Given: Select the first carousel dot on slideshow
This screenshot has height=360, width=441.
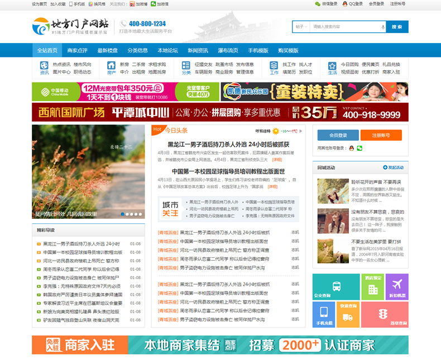Looking at the screenshot, I should point(123,214).
